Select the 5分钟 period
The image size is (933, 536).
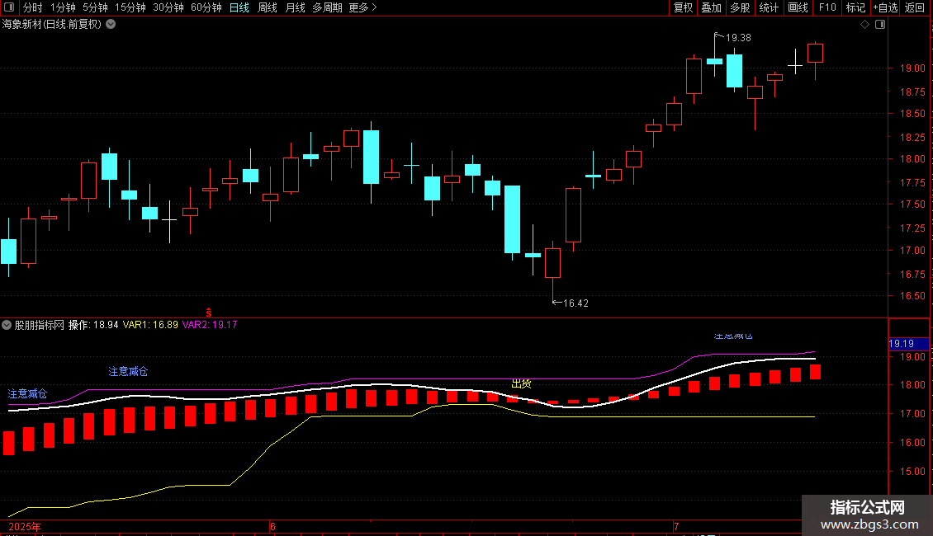[x=95, y=7]
